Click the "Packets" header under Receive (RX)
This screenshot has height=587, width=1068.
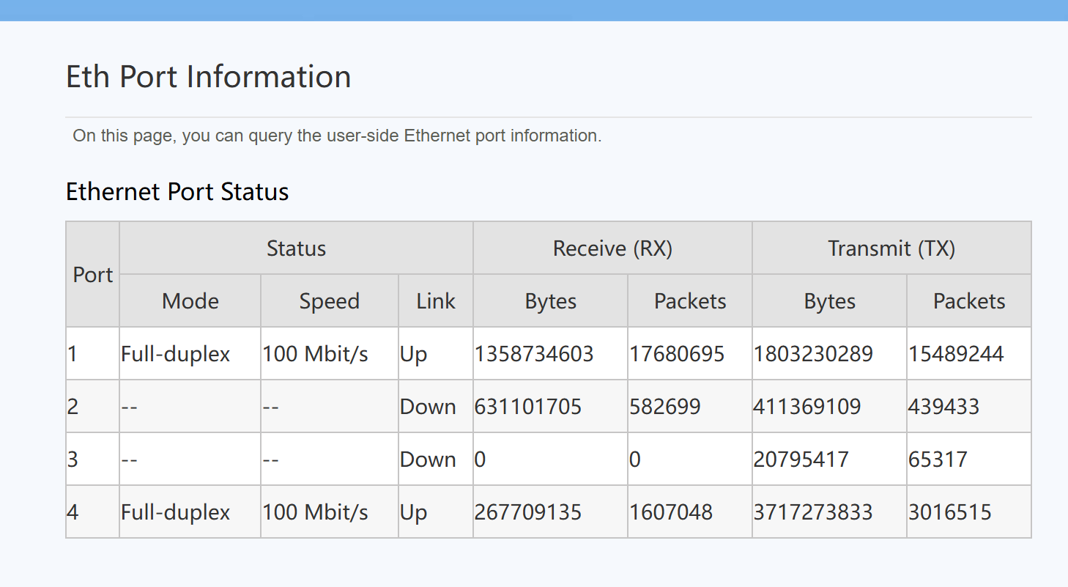[690, 301]
